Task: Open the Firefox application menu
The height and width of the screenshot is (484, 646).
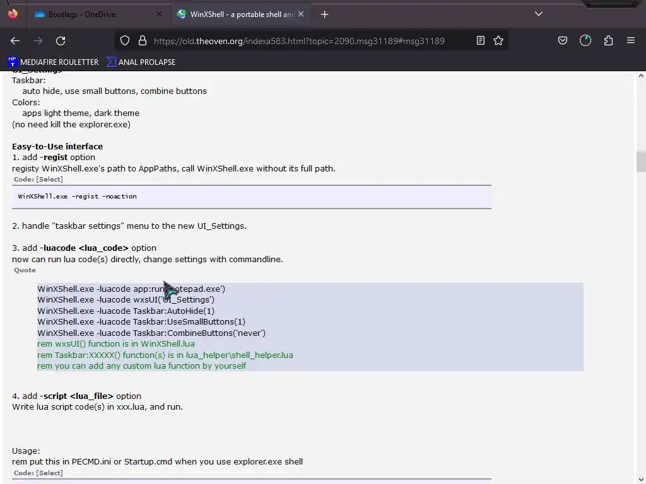Action: click(631, 41)
